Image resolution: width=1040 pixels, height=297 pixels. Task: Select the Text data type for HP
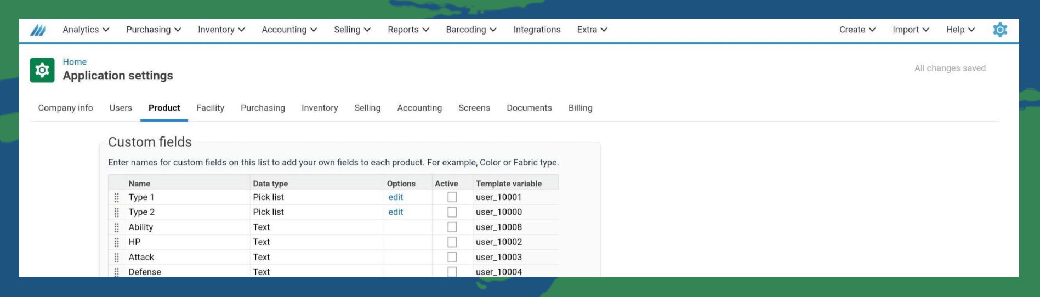click(x=317, y=242)
